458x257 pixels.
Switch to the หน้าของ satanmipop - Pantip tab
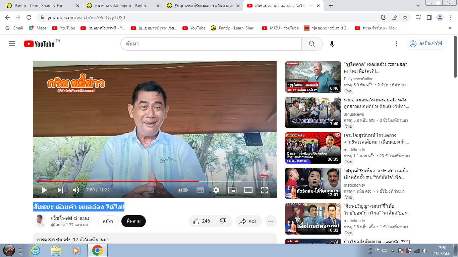pyautogui.click(x=122, y=6)
